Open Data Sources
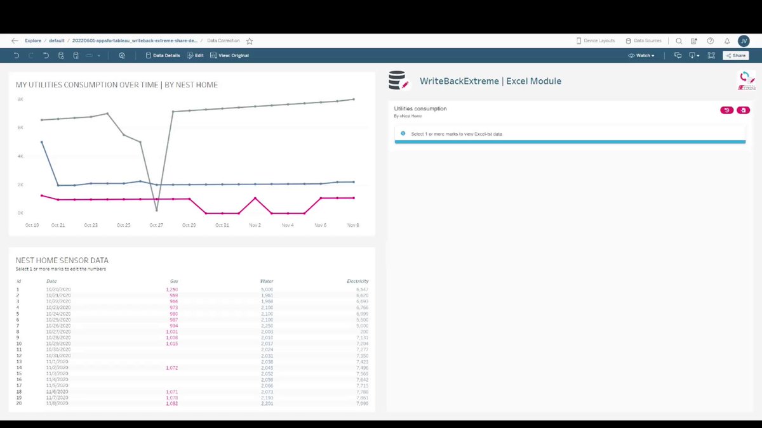This screenshot has height=428, width=762. [643, 41]
